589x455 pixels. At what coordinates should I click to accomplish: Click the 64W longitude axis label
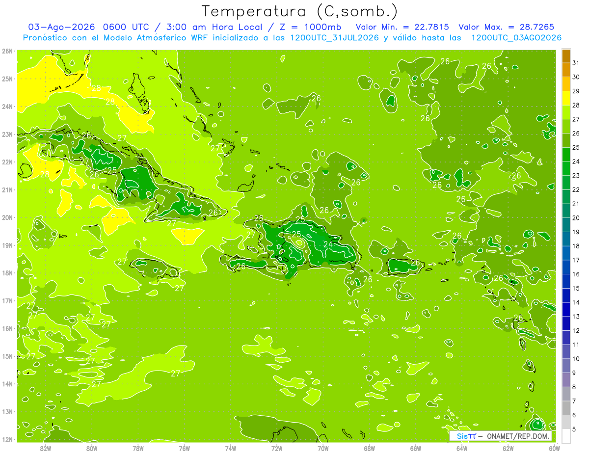click(462, 448)
